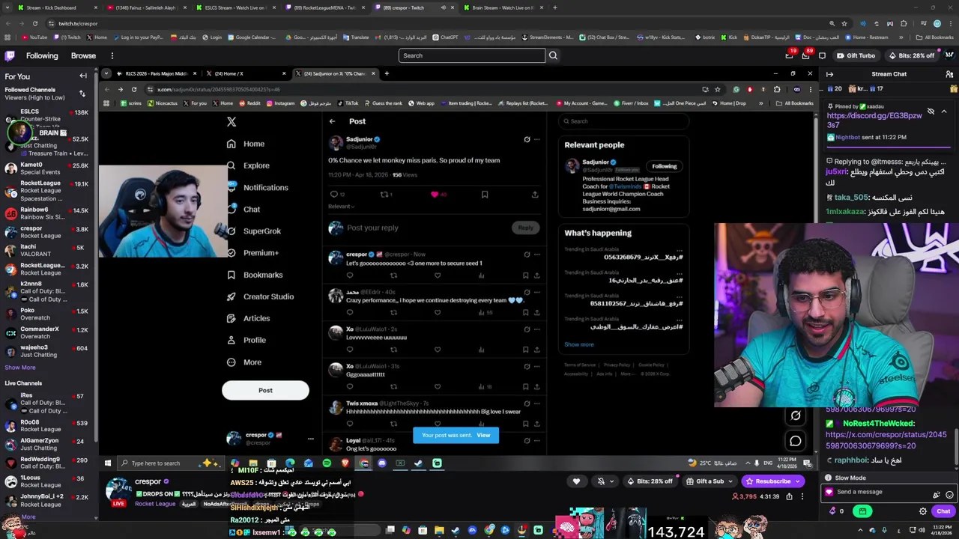Switch to ESLCS Stream browser tab
Viewport: 959px width, 539px height.
[236, 7]
